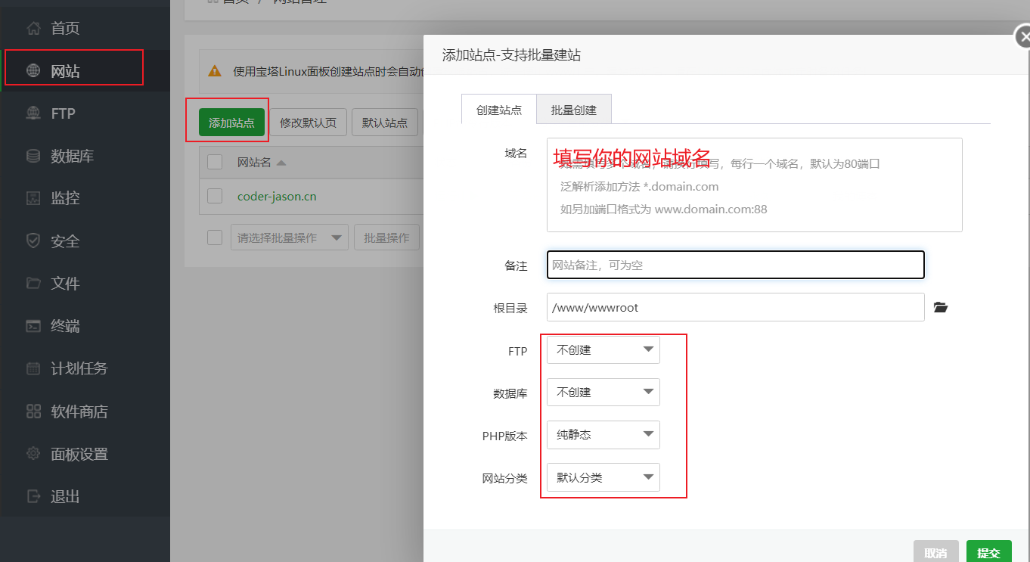Click the folder icon beside 文件
Viewport: 1030px width, 562px height.
33,284
